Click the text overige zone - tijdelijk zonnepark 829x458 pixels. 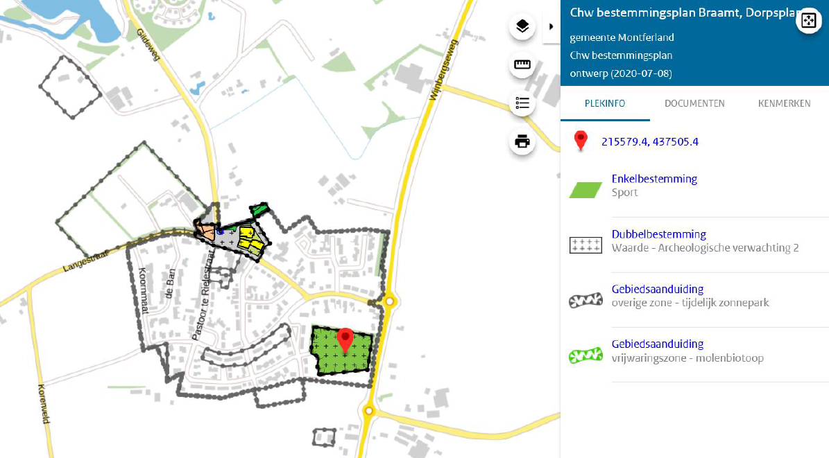tap(690, 303)
